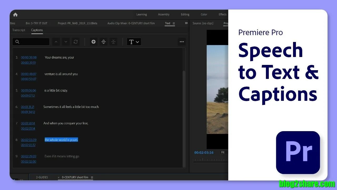Viewport: 337px width, 190px height.
Task: Open the Editing workspace
Action: coord(185,15)
